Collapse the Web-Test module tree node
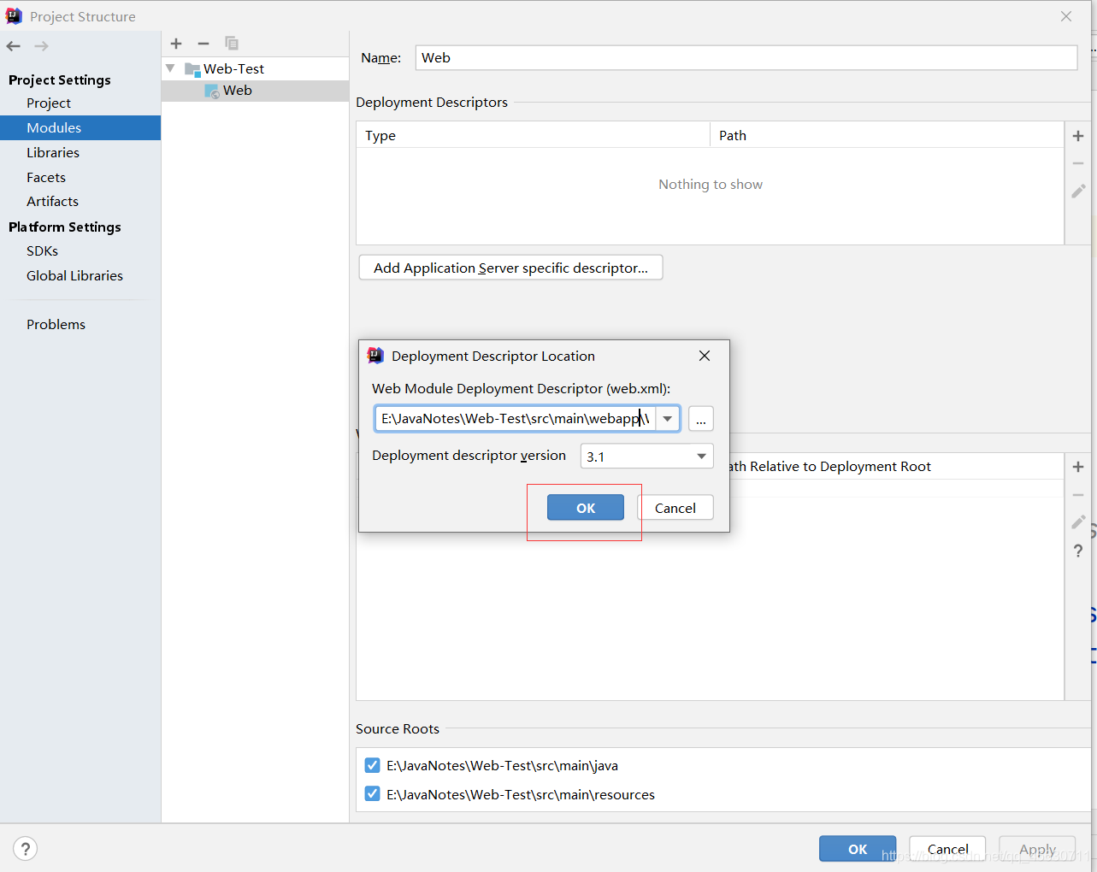The image size is (1097, 872). (x=170, y=68)
